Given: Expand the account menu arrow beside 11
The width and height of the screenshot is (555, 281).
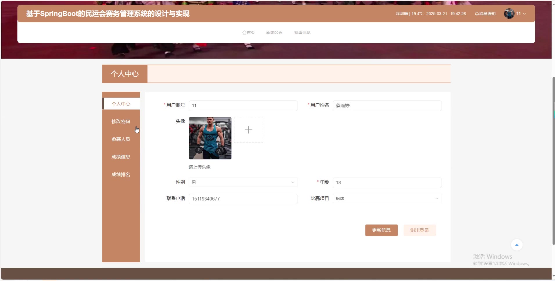Looking at the screenshot, I should tap(524, 14).
